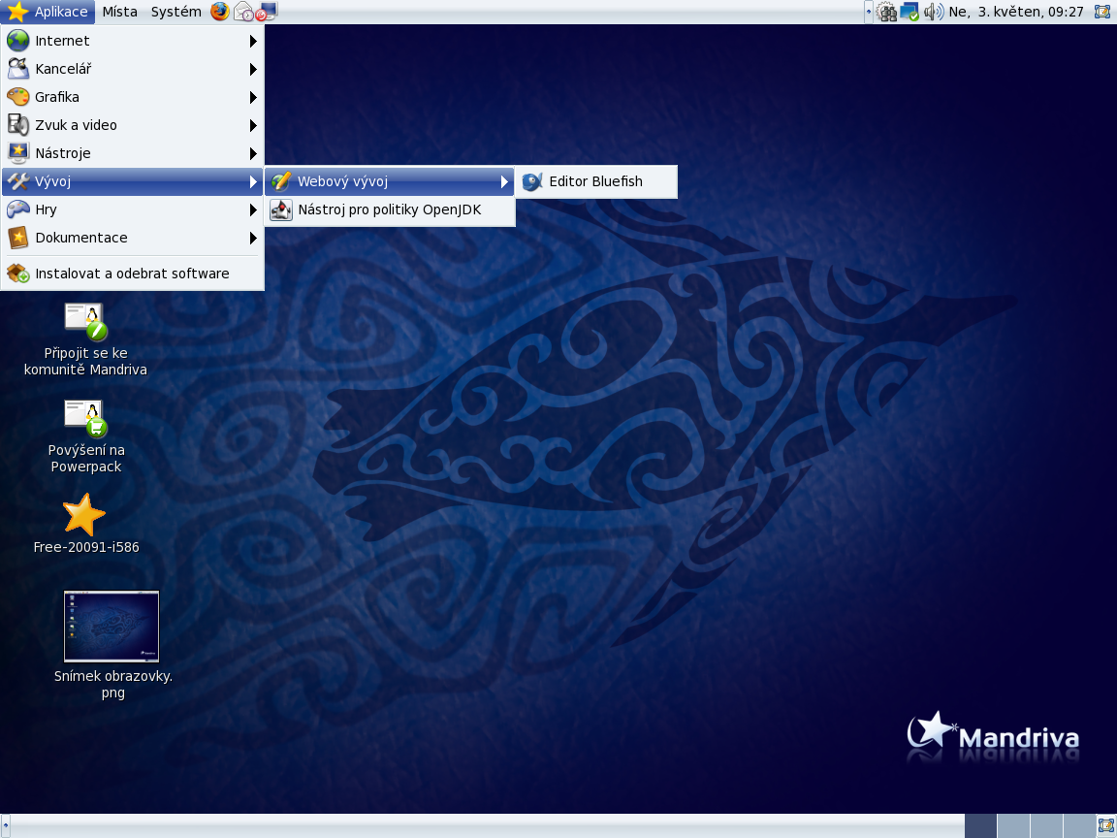The width and height of the screenshot is (1117, 838).
Task: Expand the Zvuk a video submenu arrow
Action: [253, 125]
